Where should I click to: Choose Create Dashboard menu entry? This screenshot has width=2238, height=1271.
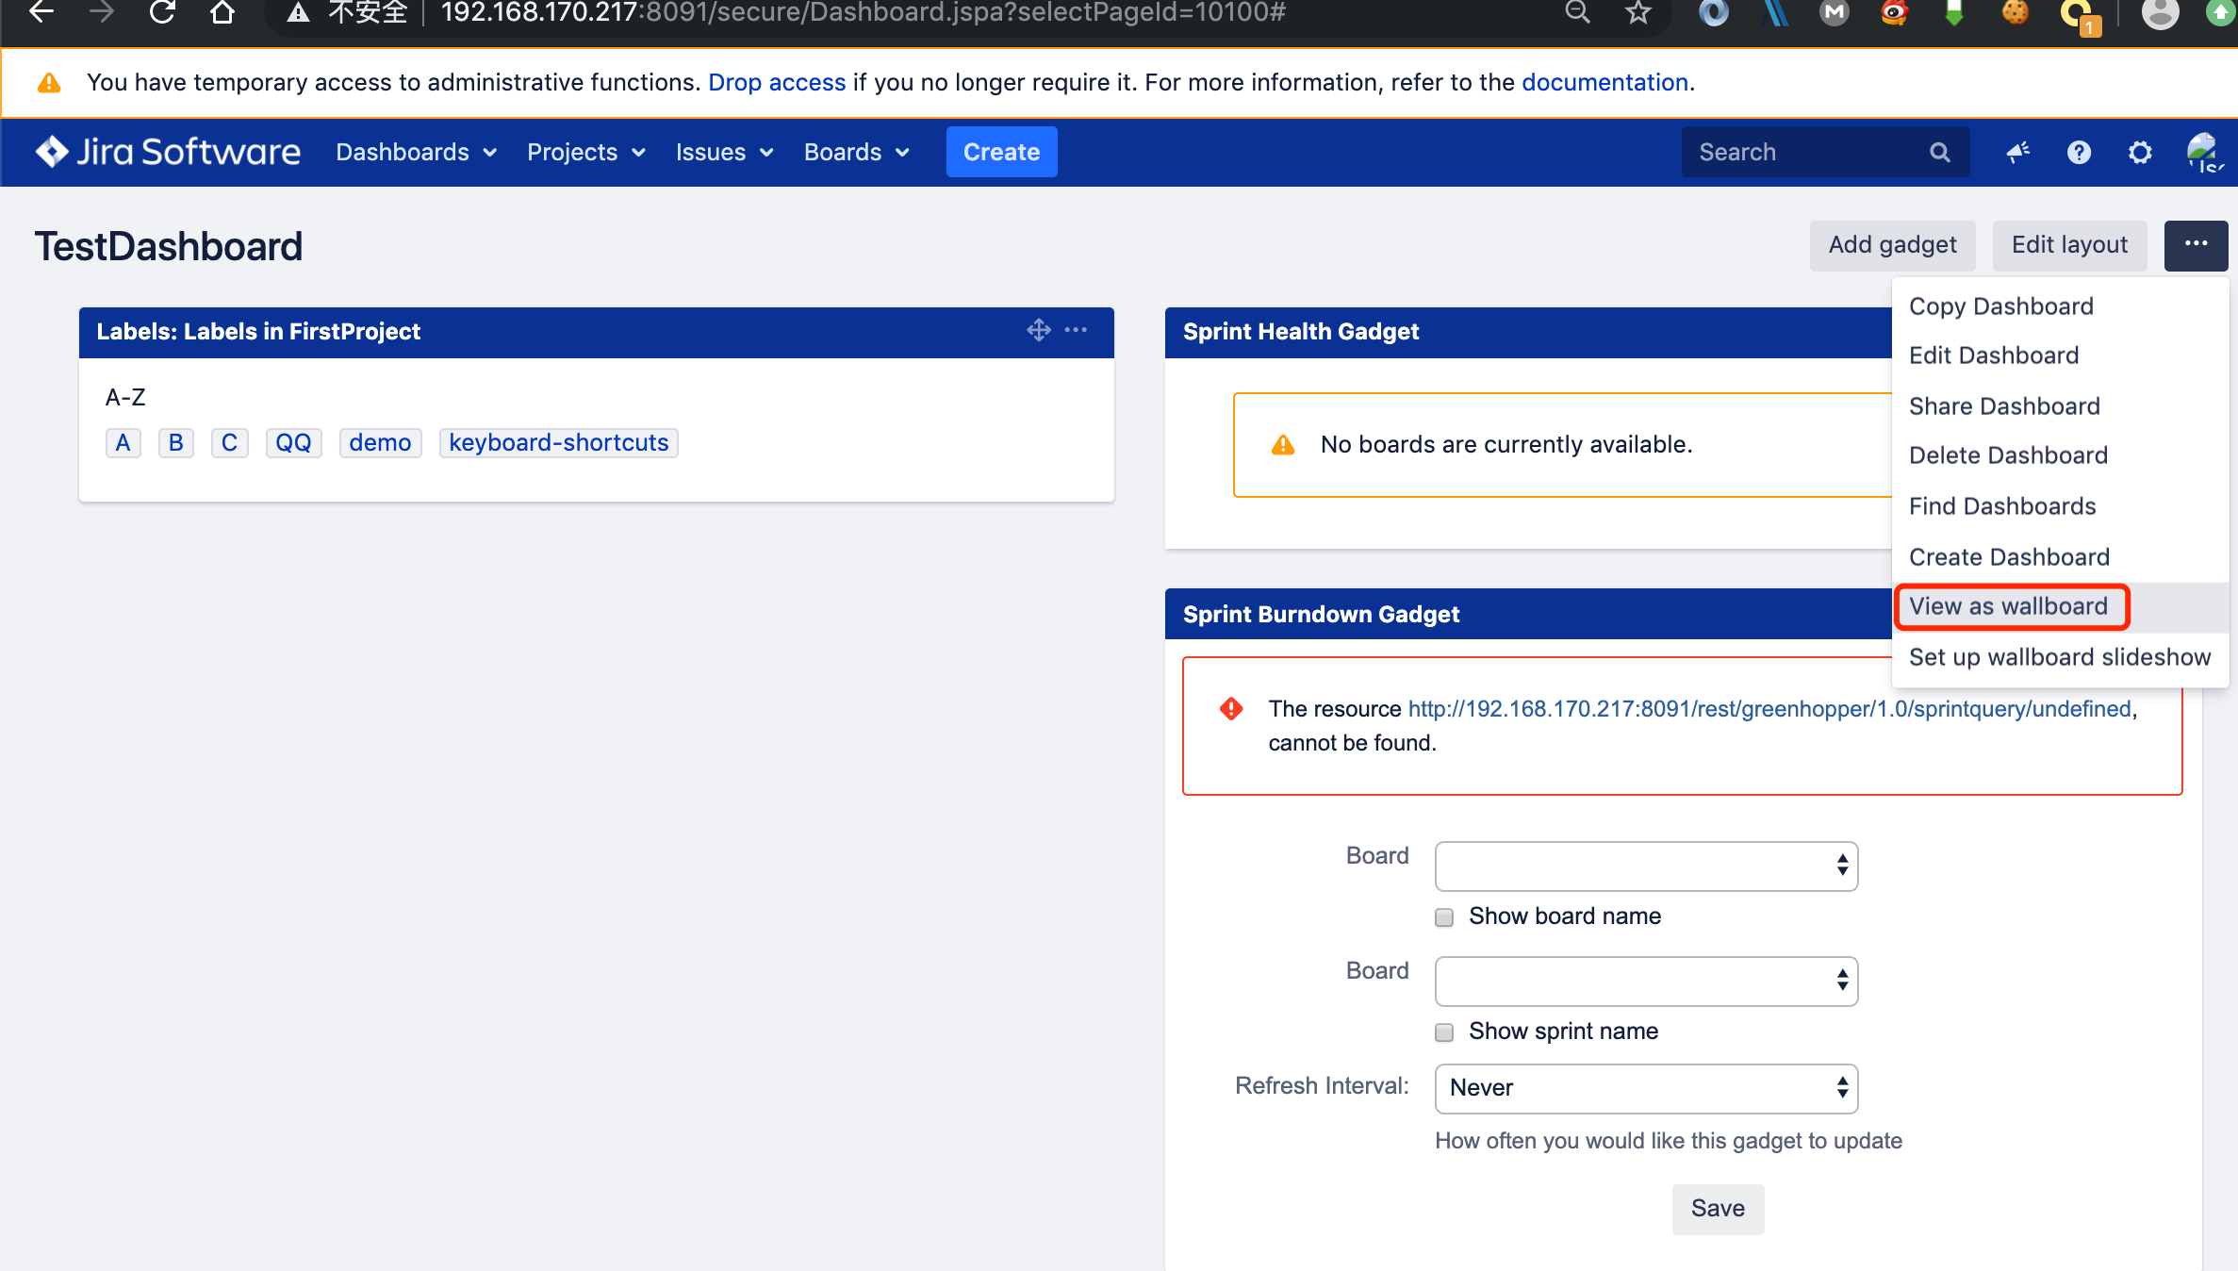pyautogui.click(x=2060, y=557)
